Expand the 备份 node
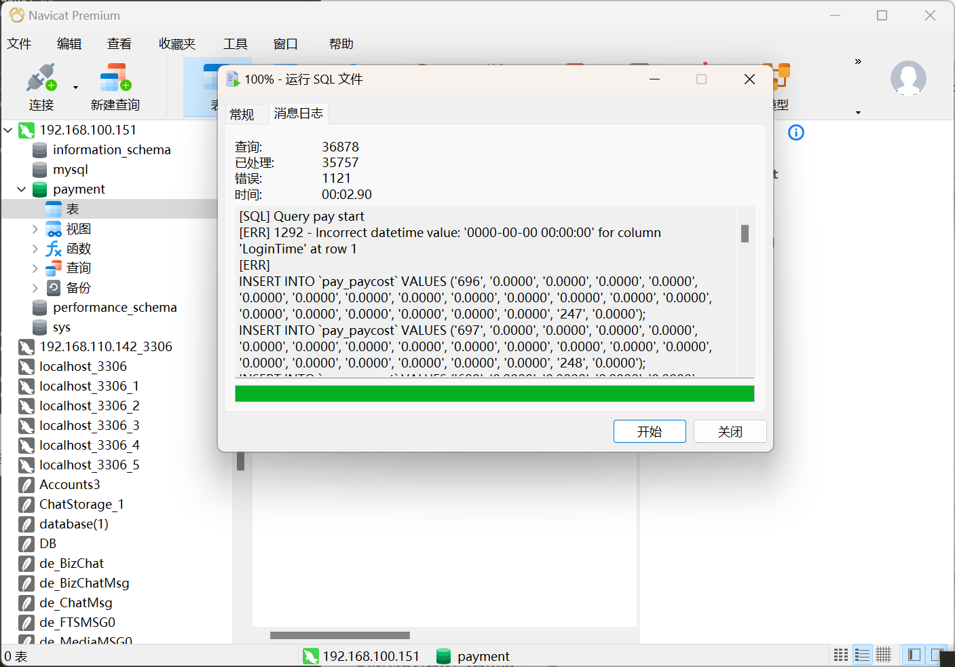 35,289
